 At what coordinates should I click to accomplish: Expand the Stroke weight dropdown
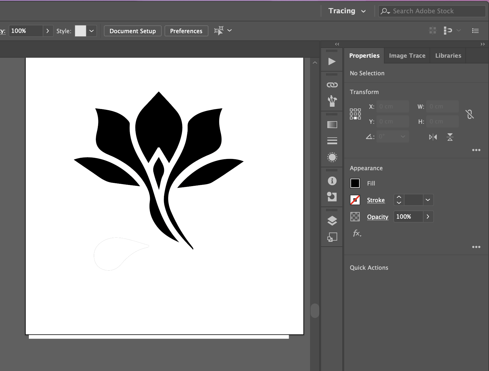coord(428,200)
